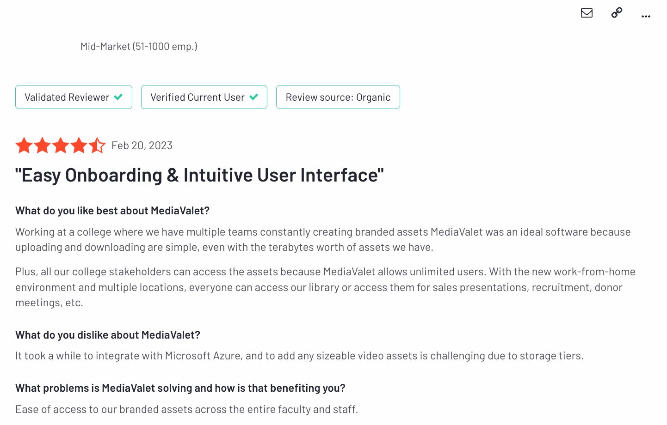The image size is (667, 425).
Task: Click checkmark inside Verified Current User badge
Action: point(253,97)
